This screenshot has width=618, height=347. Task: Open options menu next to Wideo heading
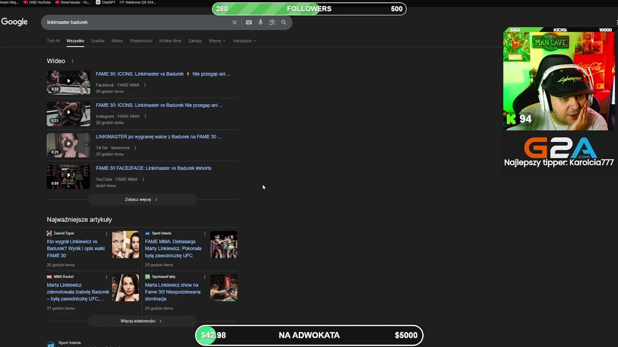pos(72,61)
